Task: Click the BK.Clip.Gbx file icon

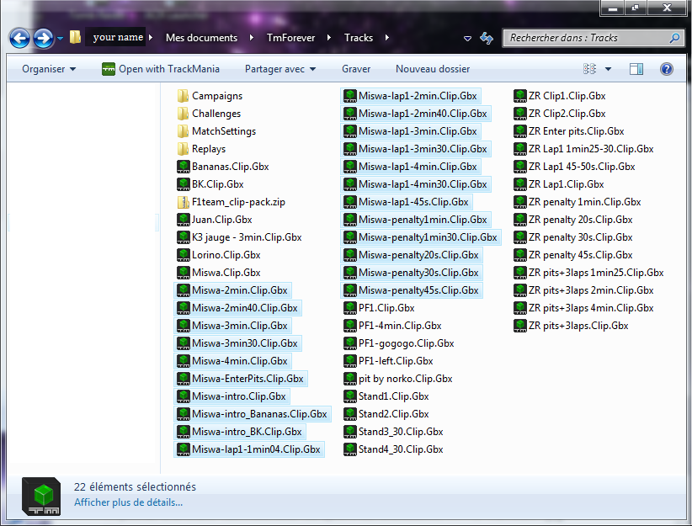Action: pyautogui.click(x=184, y=184)
